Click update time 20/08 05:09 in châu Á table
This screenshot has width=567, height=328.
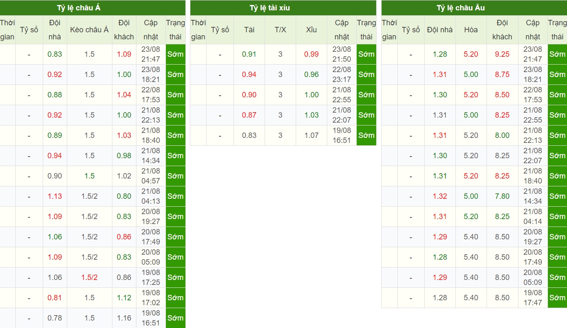(x=151, y=257)
